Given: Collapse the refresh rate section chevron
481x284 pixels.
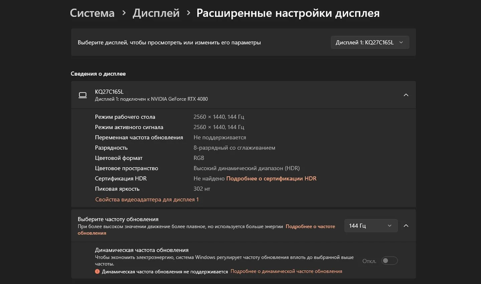Looking at the screenshot, I should (x=406, y=226).
